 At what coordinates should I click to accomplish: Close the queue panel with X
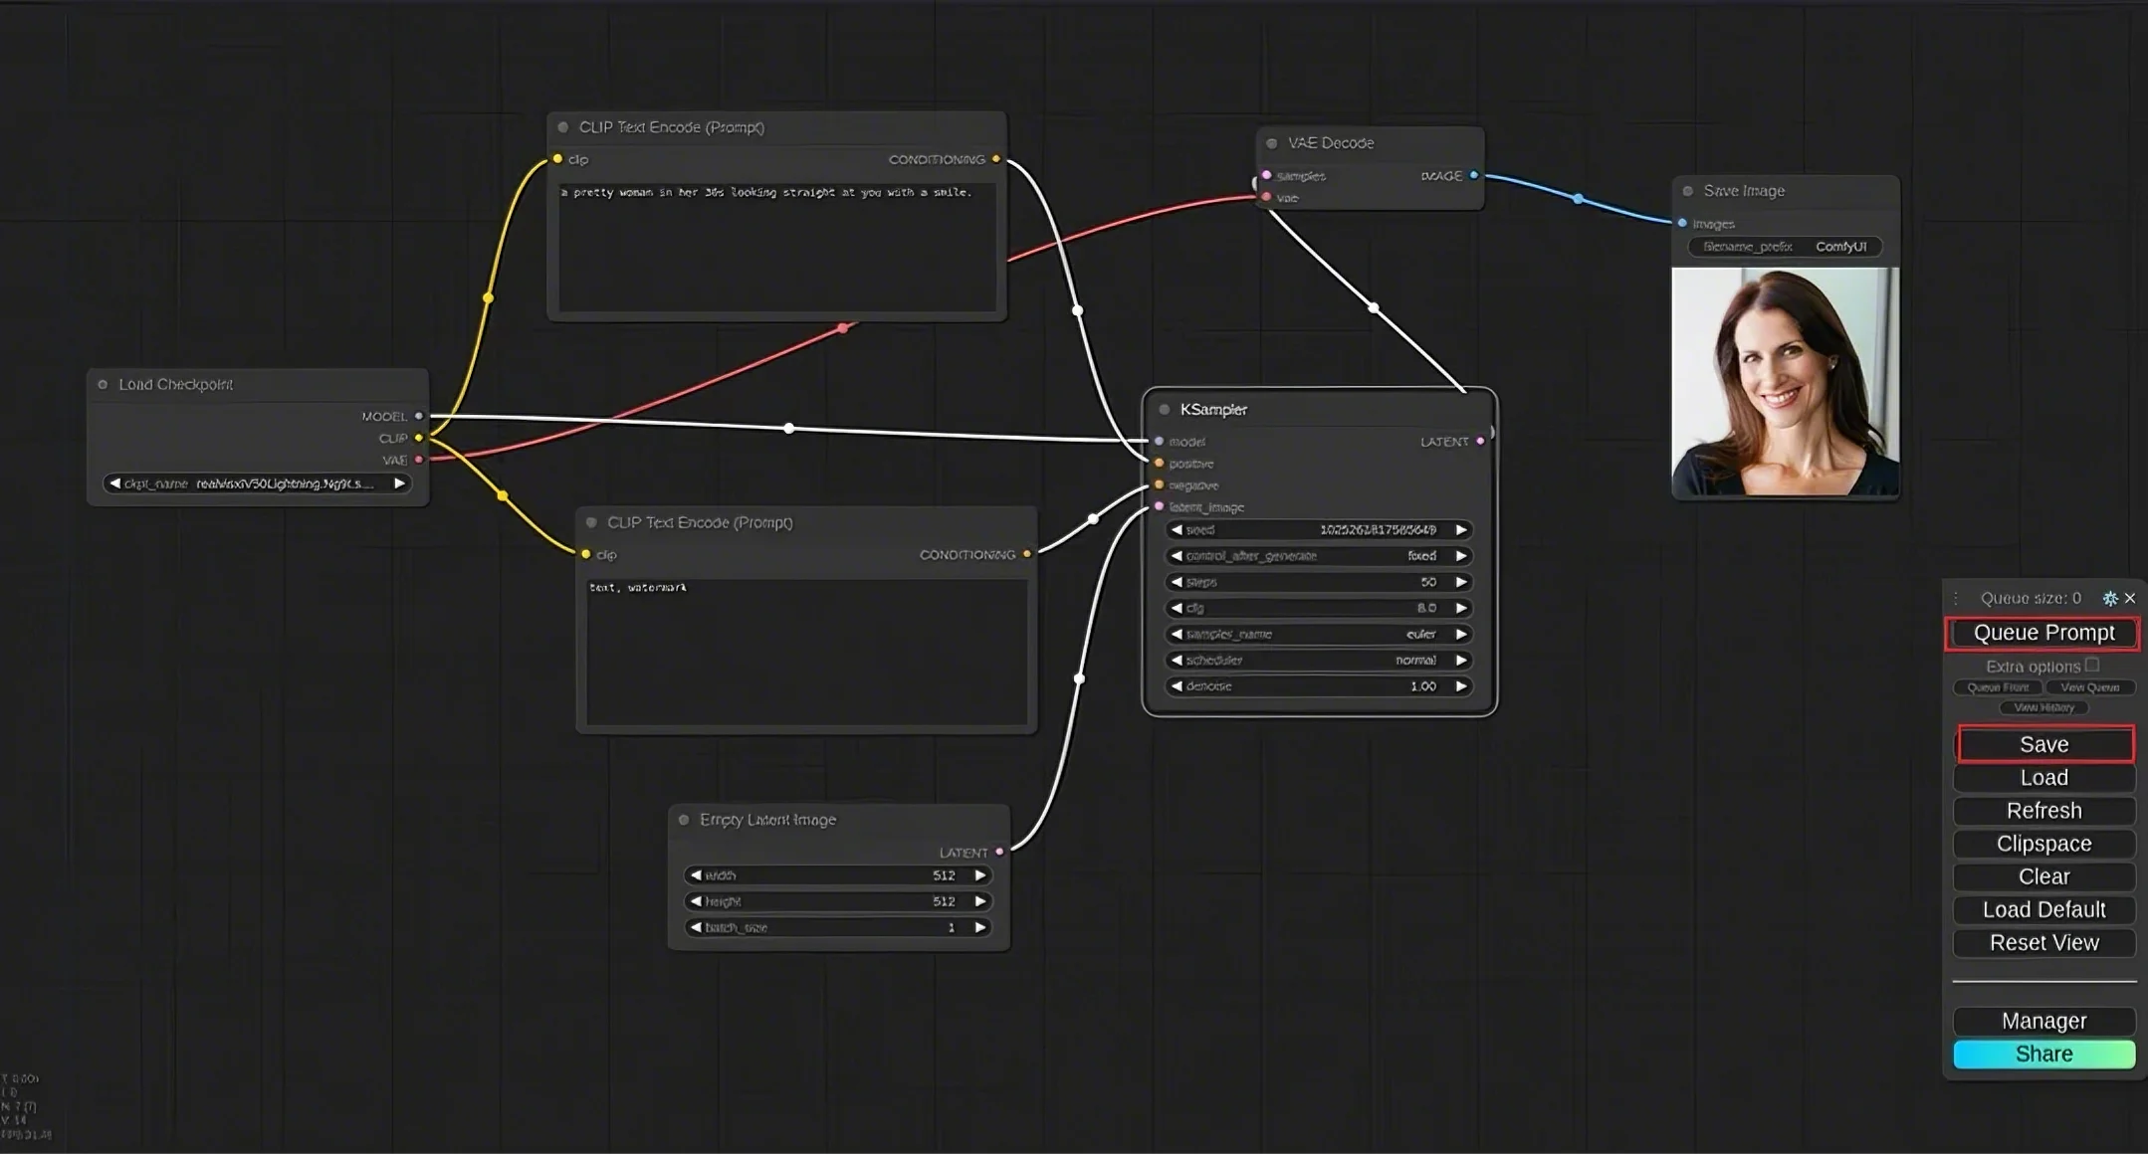click(2130, 598)
